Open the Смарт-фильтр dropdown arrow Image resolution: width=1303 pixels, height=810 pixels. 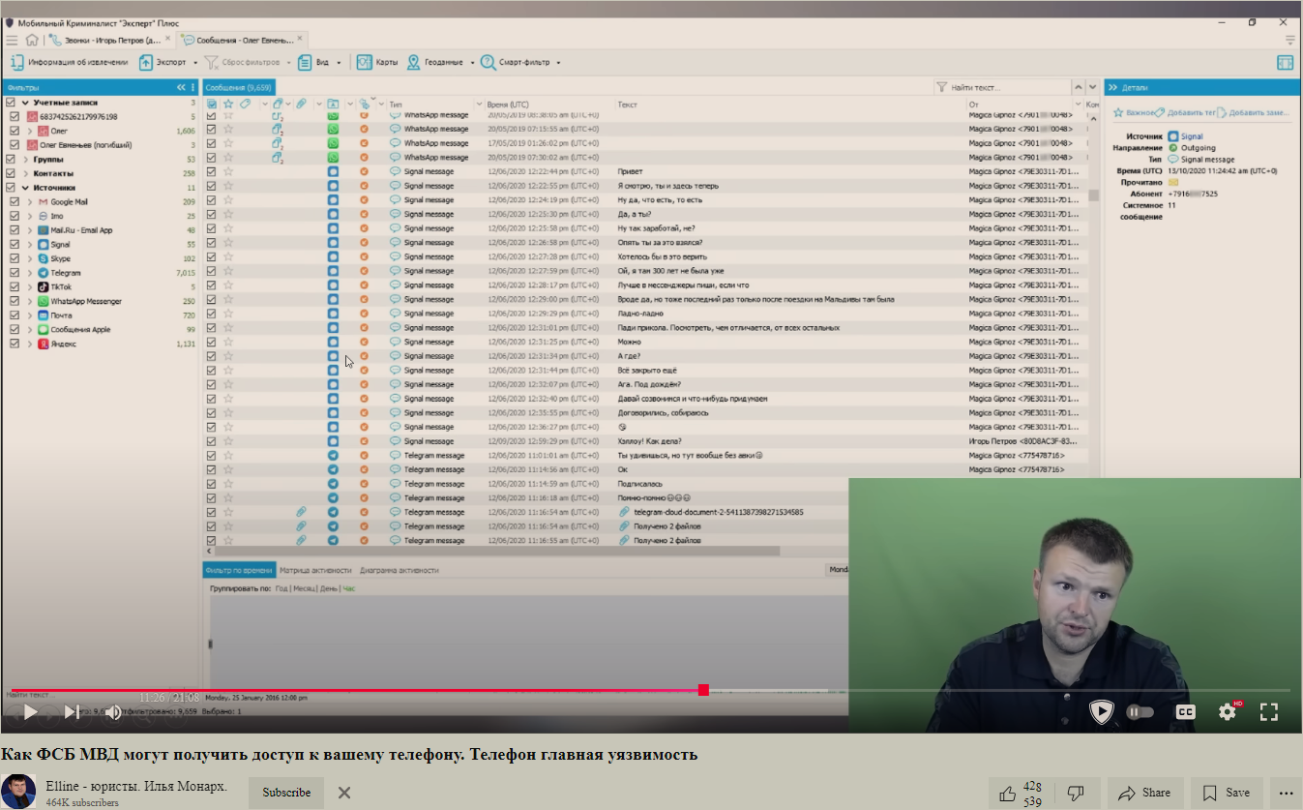558,63
